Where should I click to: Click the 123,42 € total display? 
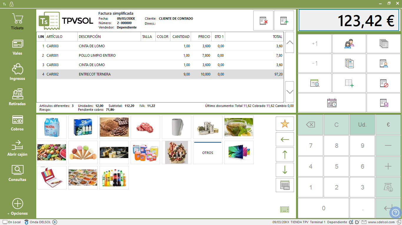point(349,20)
